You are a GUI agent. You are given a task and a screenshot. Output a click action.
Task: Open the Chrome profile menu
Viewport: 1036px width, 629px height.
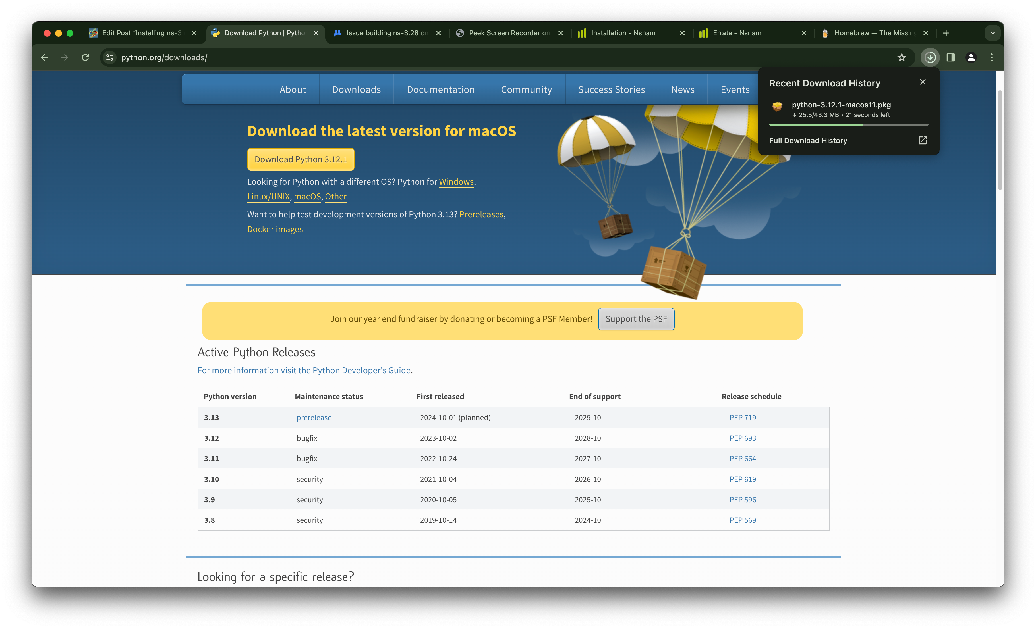click(971, 57)
